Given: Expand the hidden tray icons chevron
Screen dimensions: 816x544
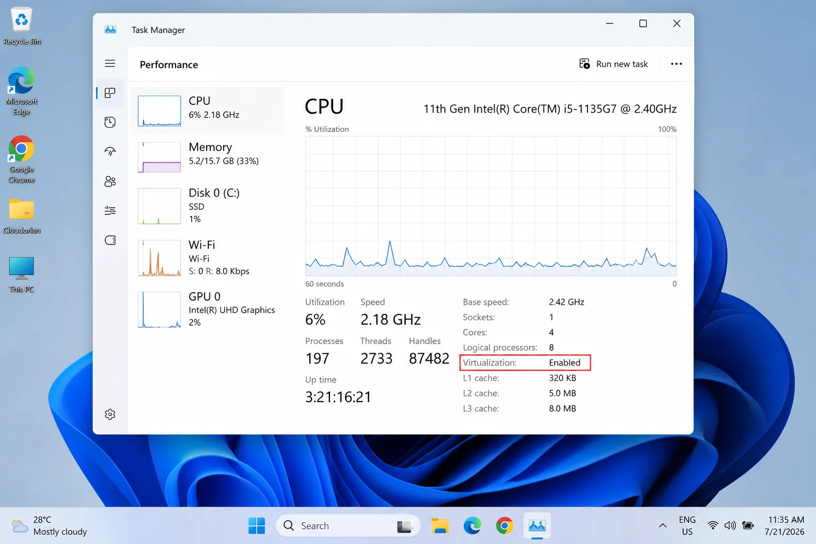Looking at the screenshot, I should (662, 526).
